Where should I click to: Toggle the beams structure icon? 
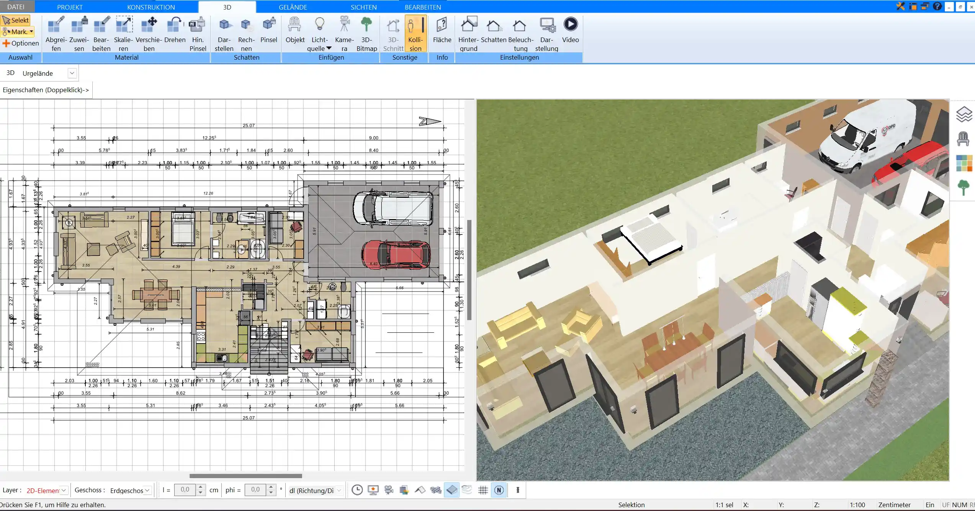(436, 490)
